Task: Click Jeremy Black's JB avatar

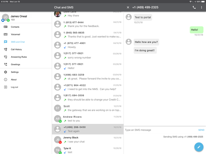Action: 57,139
